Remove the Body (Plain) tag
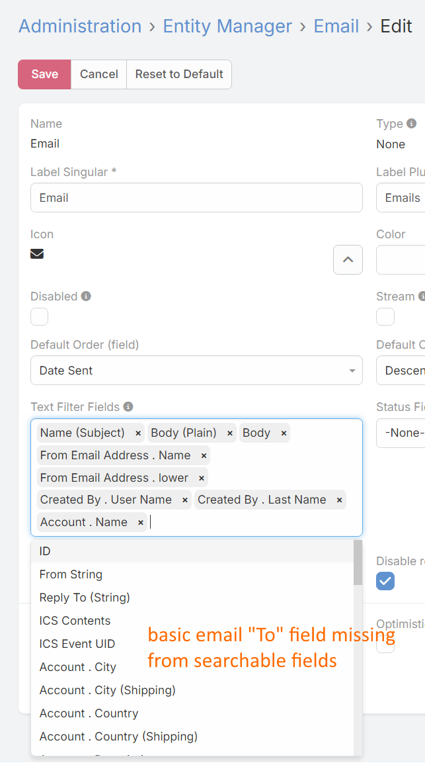Viewport: 425px width, 763px height. 230,433
